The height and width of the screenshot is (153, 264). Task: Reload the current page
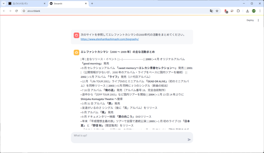pyautogui.click(x=16, y=11)
